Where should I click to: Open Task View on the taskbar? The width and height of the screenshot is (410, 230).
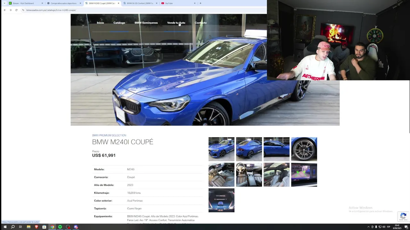[x=20, y=227]
